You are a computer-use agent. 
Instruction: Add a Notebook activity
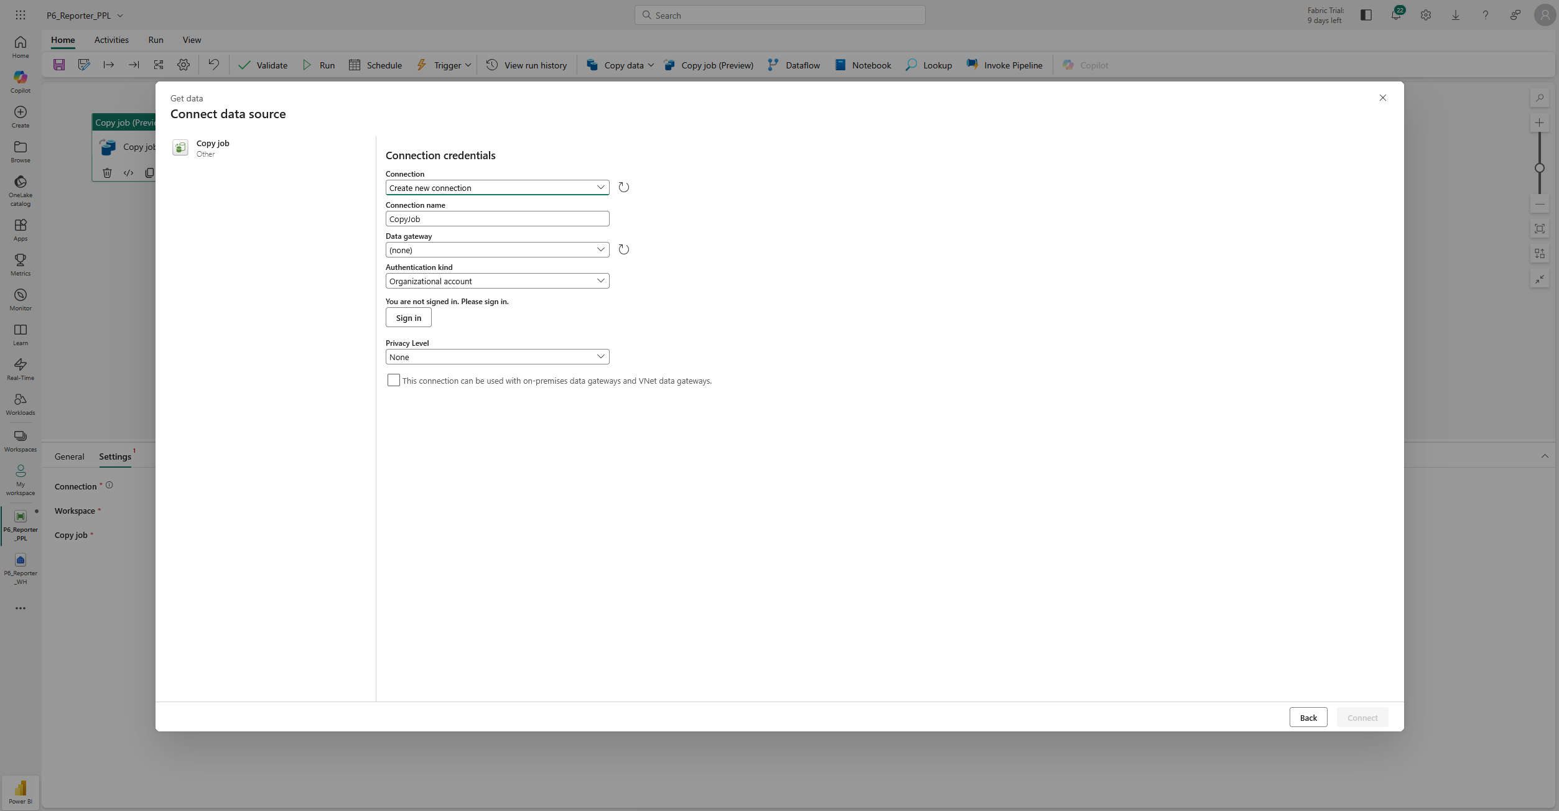(862, 65)
